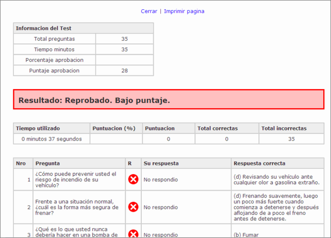Select the Total incorrectas value 35

pos(291,139)
